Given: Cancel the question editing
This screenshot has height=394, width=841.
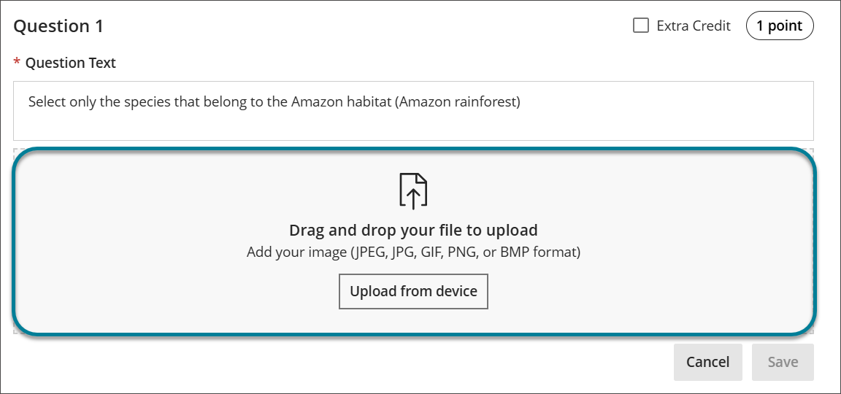Looking at the screenshot, I should (707, 362).
